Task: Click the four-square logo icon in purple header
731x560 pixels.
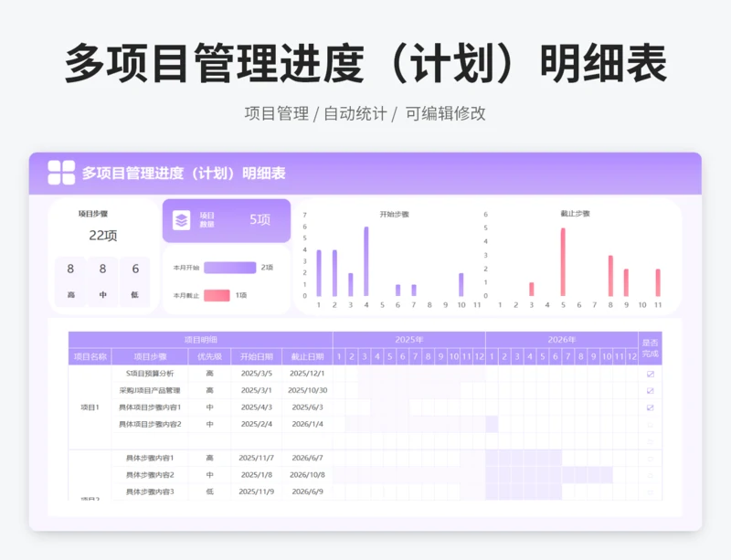Action: [x=61, y=173]
